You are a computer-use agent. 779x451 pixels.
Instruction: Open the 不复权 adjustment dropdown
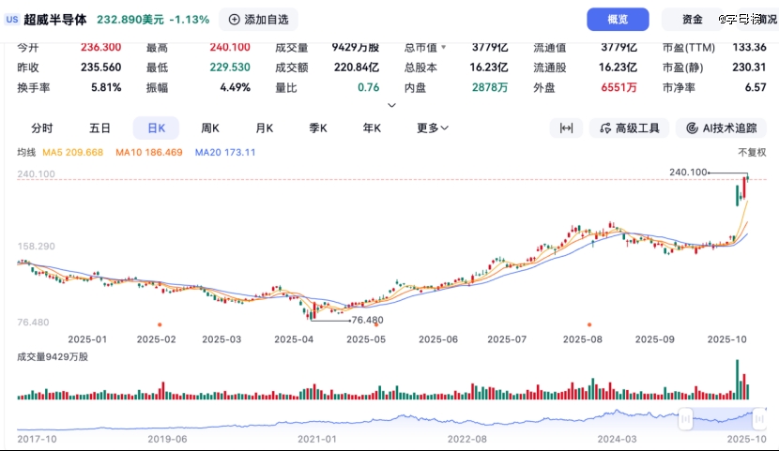click(752, 152)
